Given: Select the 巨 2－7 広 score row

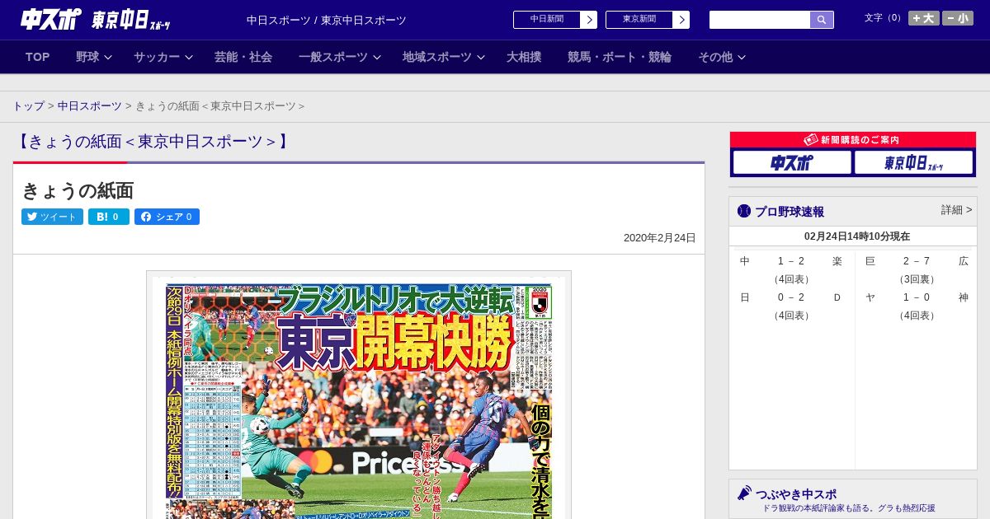Looking at the screenshot, I should 917,261.
